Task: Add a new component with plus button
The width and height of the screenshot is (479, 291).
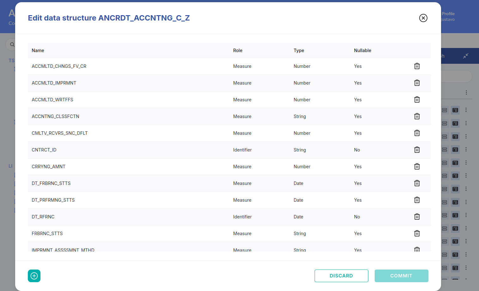Action: coord(34,276)
